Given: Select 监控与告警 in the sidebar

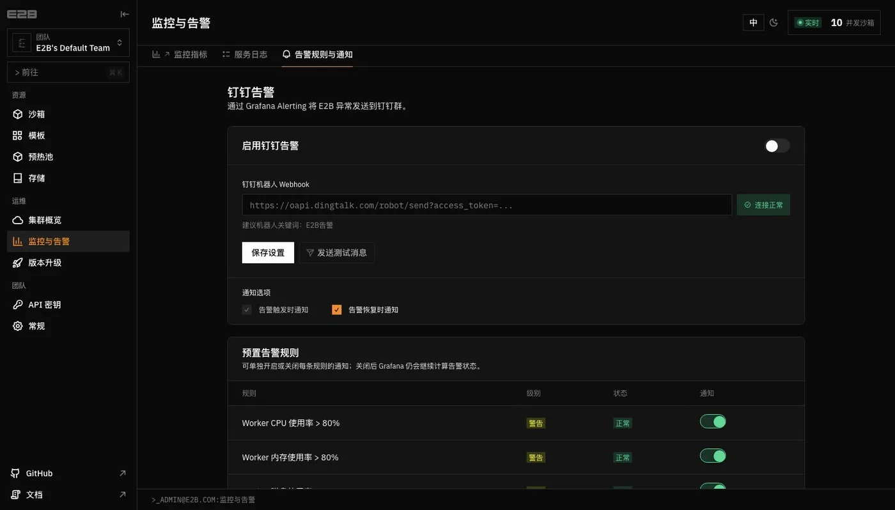Looking at the screenshot, I should coord(68,242).
